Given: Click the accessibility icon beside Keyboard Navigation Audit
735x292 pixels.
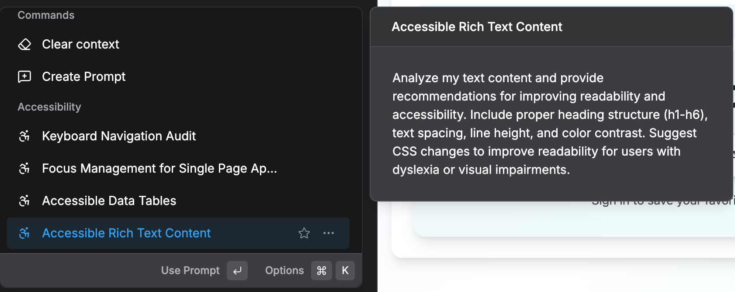Looking at the screenshot, I should 24,136.
